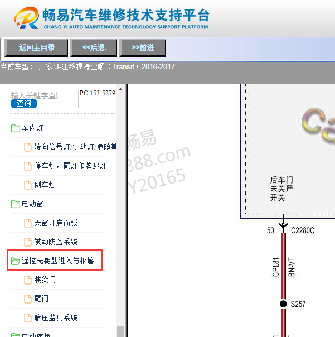Image resolution: width=335 pixels, height=337 pixels.
Task: Click the document icon beside 转向信号灯
Action: pos(28,147)
